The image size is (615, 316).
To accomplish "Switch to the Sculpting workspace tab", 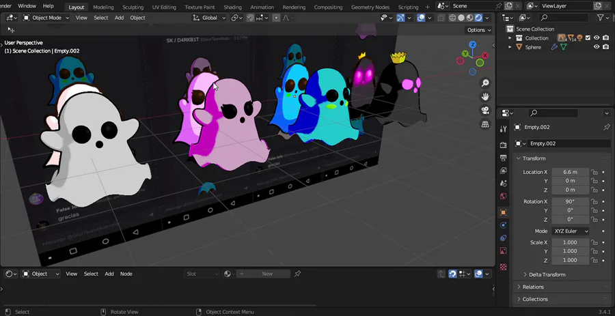I will [133, 7].
